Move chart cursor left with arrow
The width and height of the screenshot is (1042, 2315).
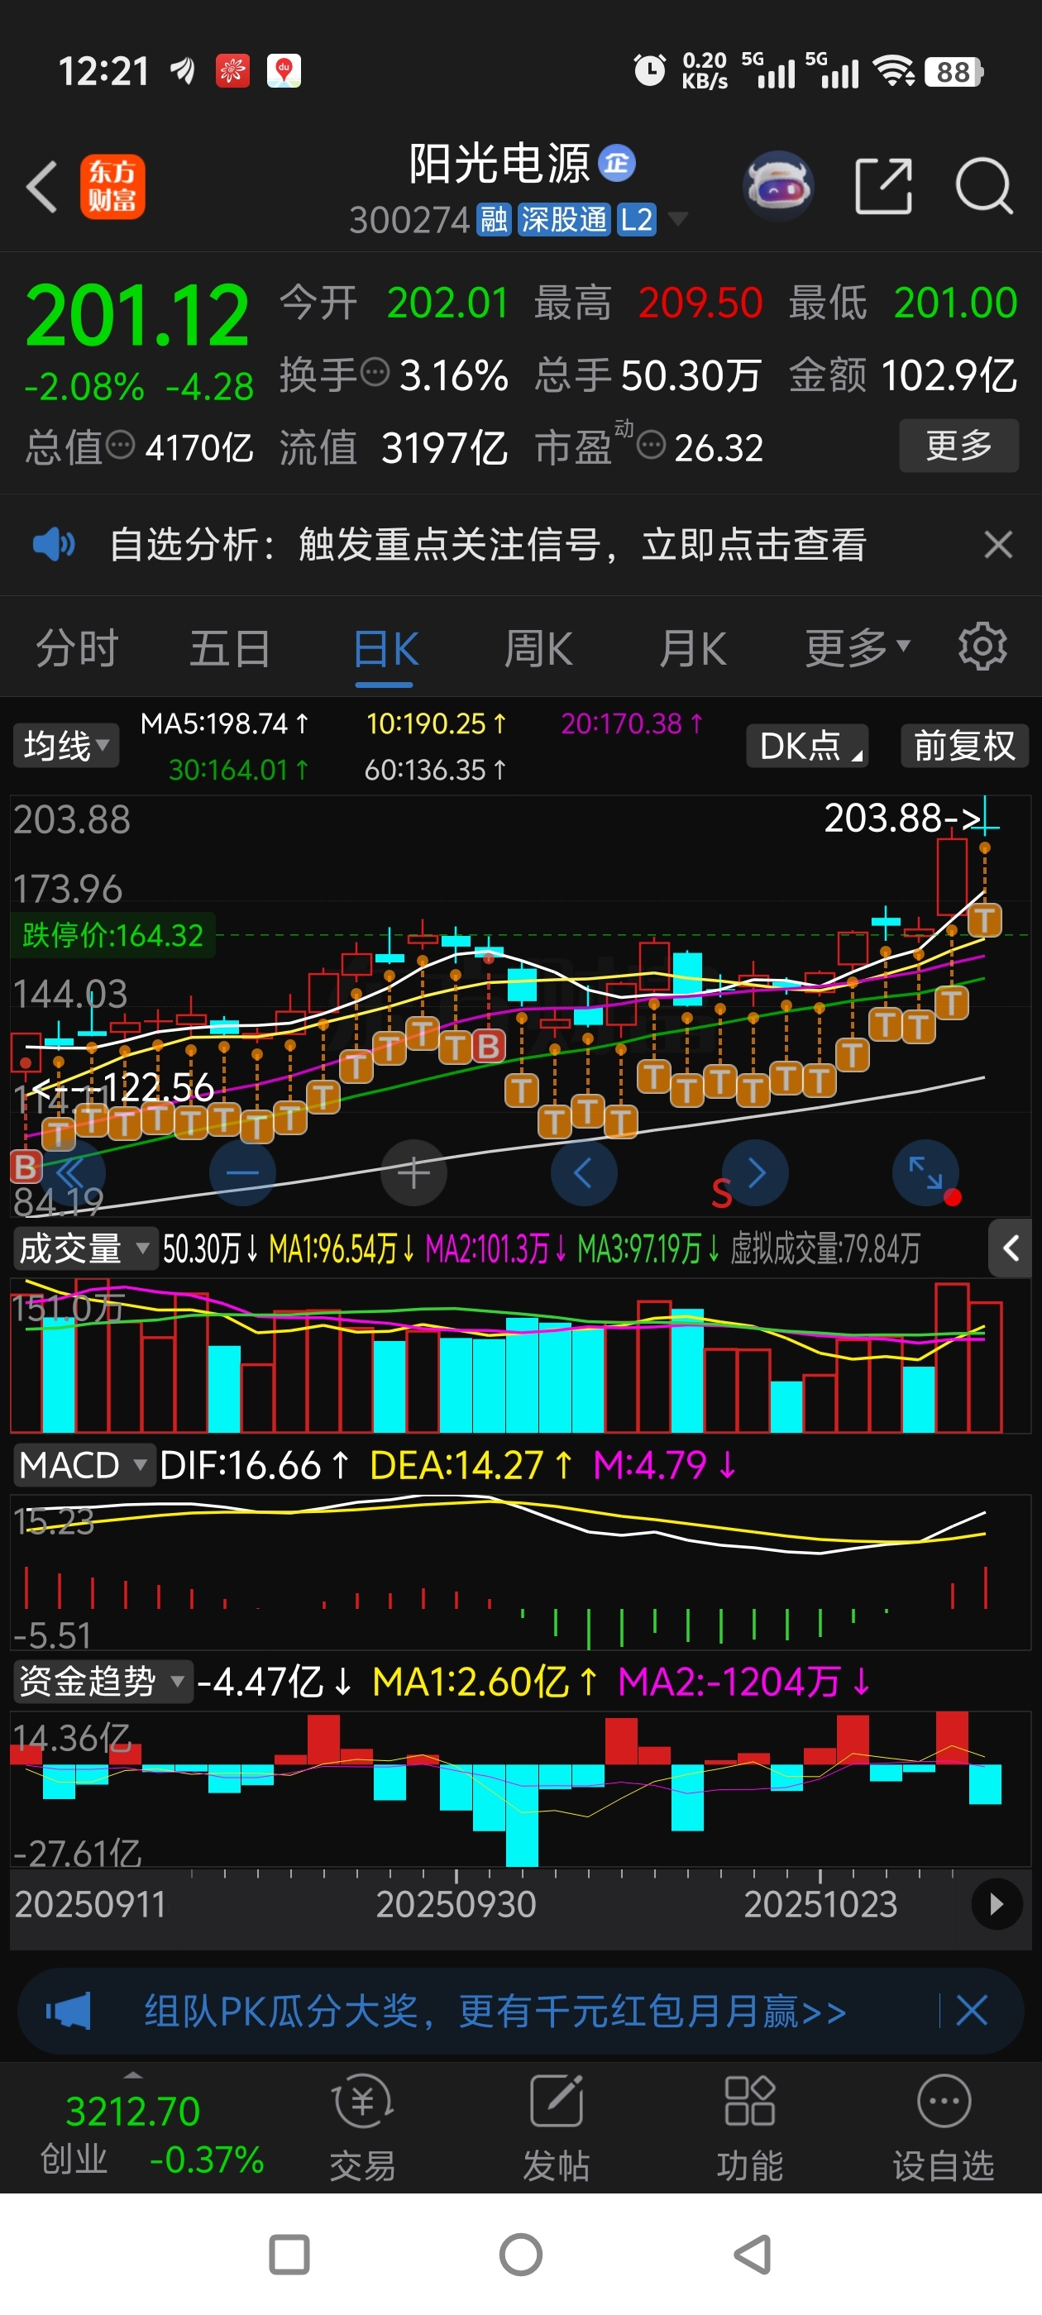point(584,1172)
